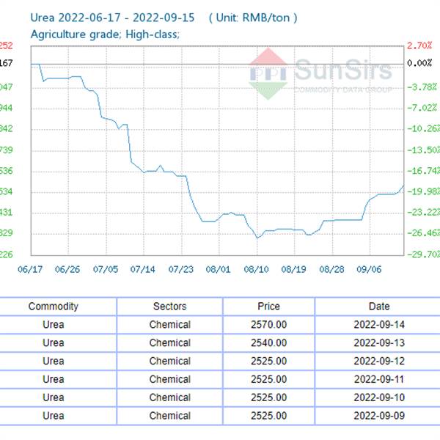440x440 pixels.
Task: Click the 08/28 date axis label
Action: pos(331,269)
